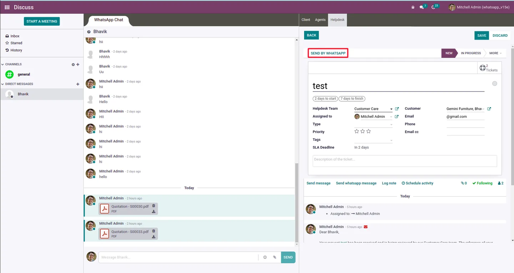Set stage to IN PROGRESS
This screenshot has height=273, width=514.
(x=470, y=53)
